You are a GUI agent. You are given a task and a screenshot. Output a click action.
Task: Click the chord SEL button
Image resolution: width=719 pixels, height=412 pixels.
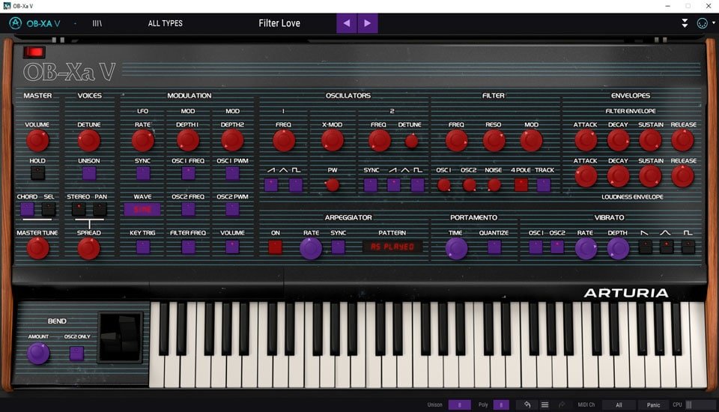pos(49,209)
